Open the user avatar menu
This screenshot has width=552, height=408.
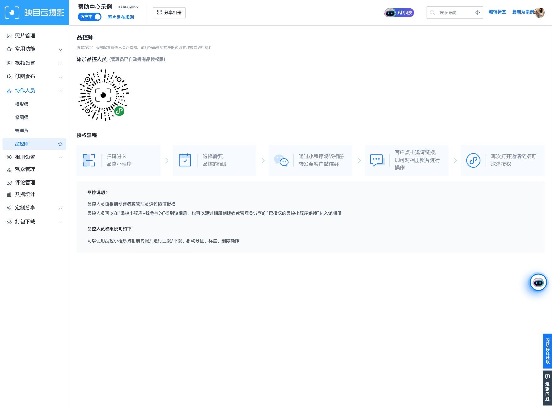coord(539,13)
